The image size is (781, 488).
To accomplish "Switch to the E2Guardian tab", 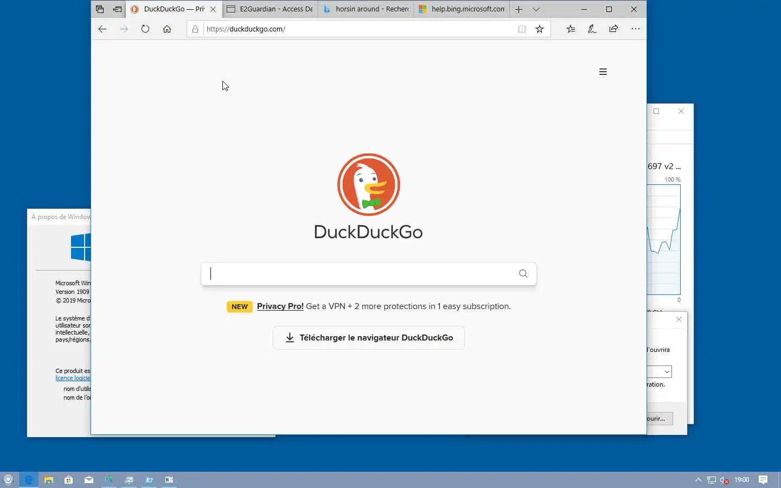I will 270,9.
